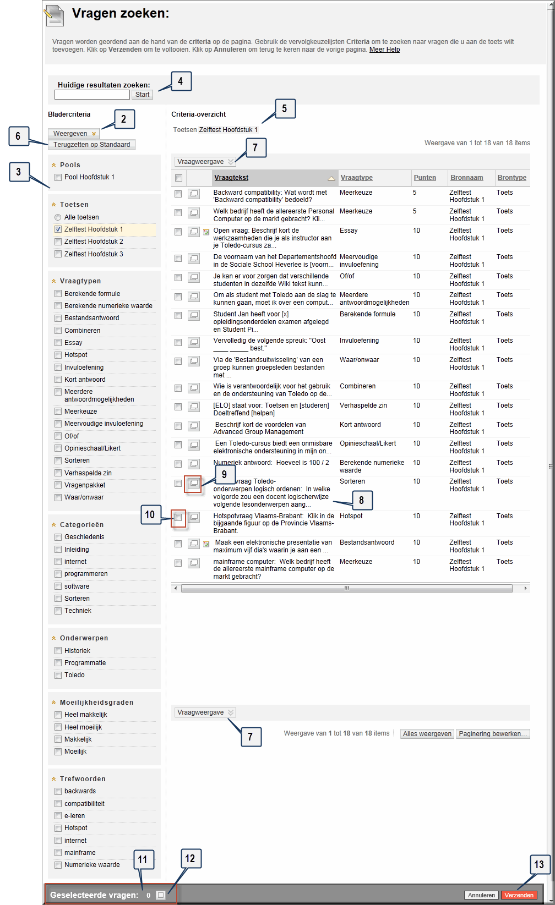Click the red 'Verzenden' button
This screenshot has width=555, height=905.
click(x=519, y=895)
